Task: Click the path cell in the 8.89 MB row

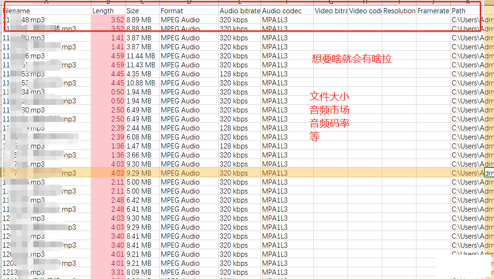Action: (467, 20)
